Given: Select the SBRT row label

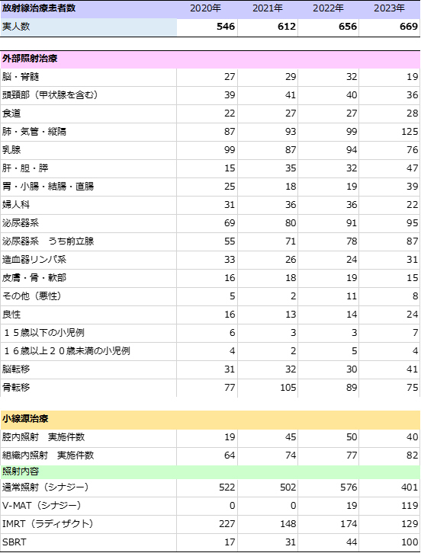Looking at the screenshot, I should 14,542.
